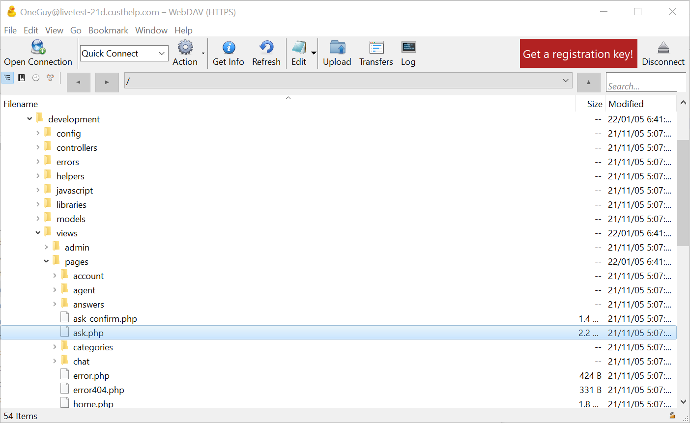The width and height of the screenshot is (690, 423).
Task: Click the ask_confirm.php file icon
Action: [x=64, y=318]
